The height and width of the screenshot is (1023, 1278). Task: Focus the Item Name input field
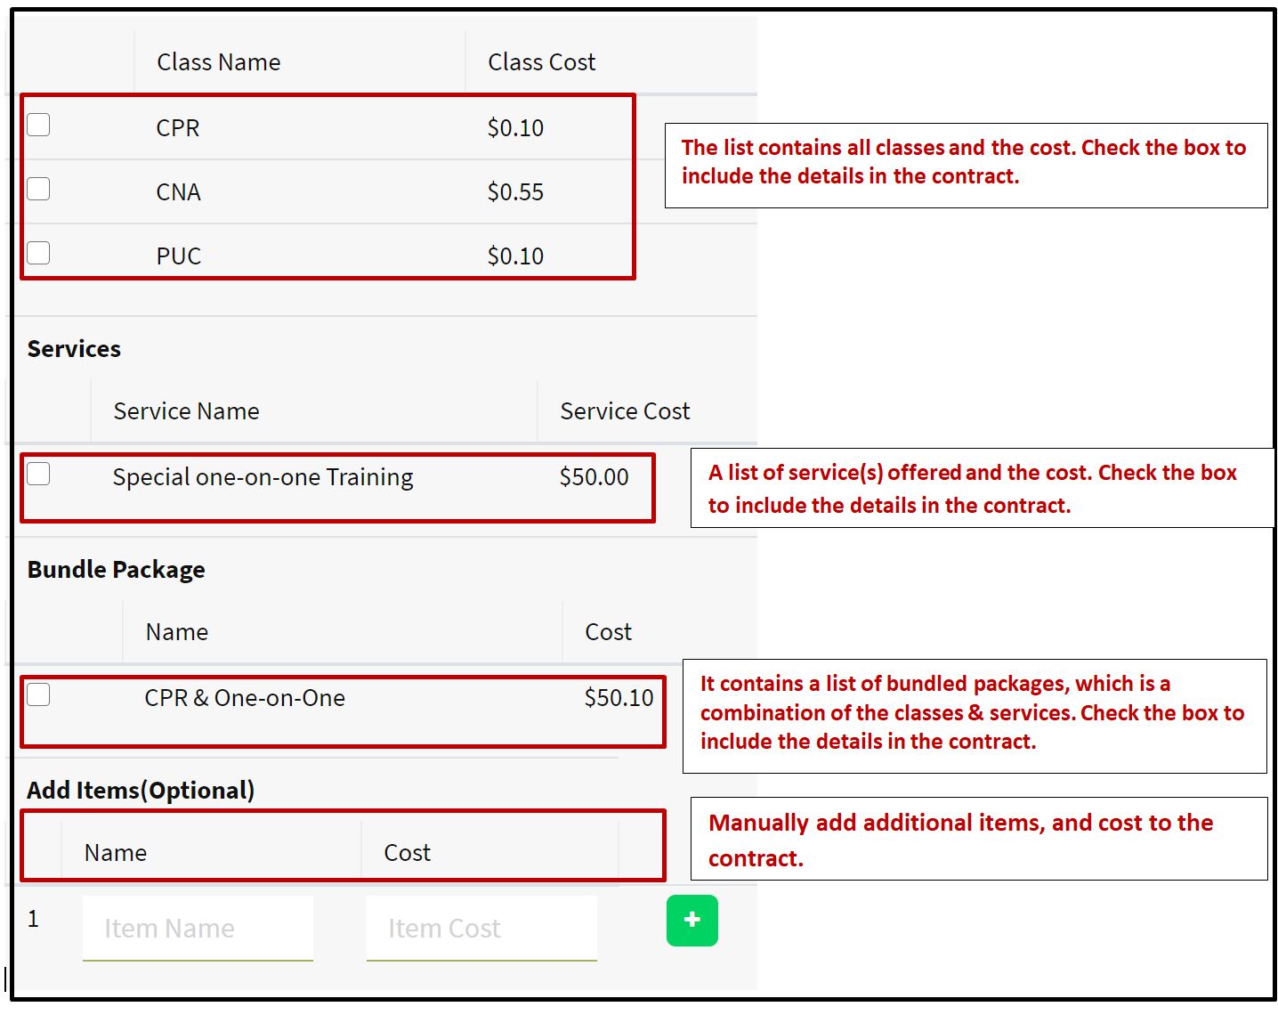coord(198,928)
